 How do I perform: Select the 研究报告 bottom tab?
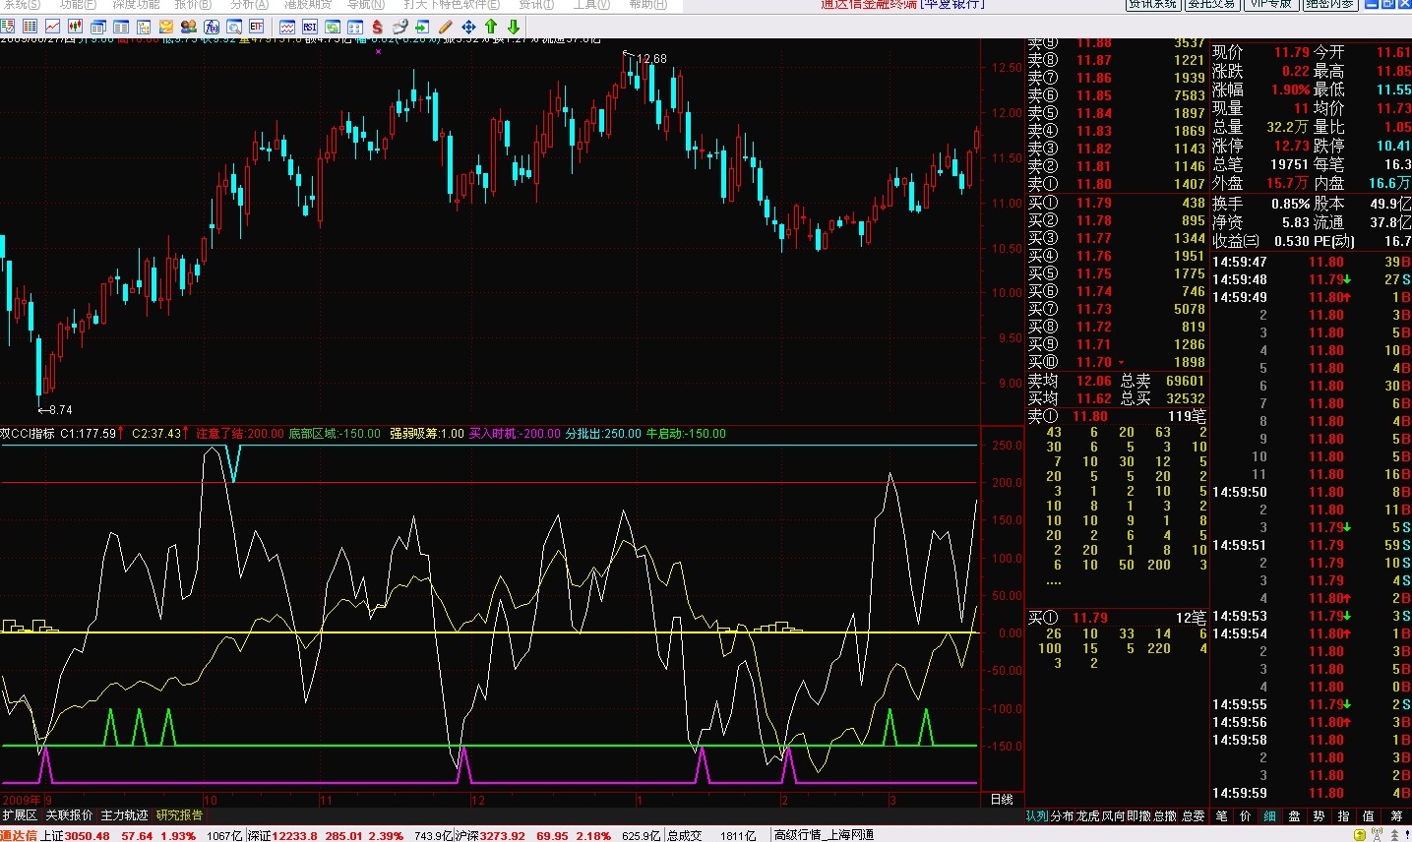coord(179,815)
